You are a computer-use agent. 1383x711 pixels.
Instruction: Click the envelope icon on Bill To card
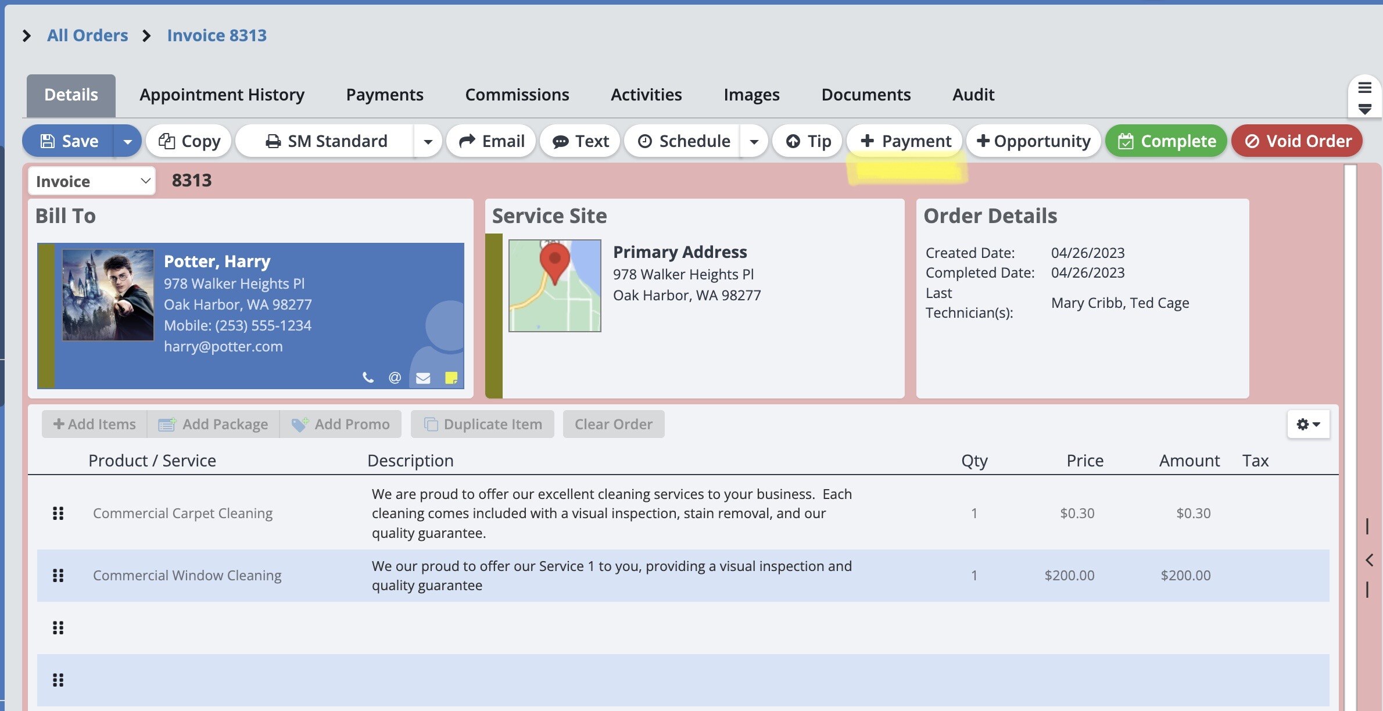(423, 378)
